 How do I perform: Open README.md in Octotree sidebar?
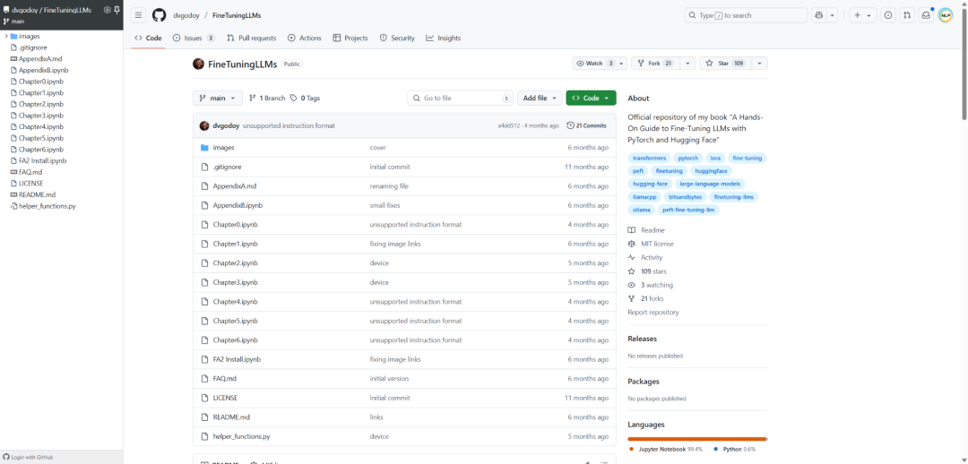pyautogui.click(x=37, y=194)
